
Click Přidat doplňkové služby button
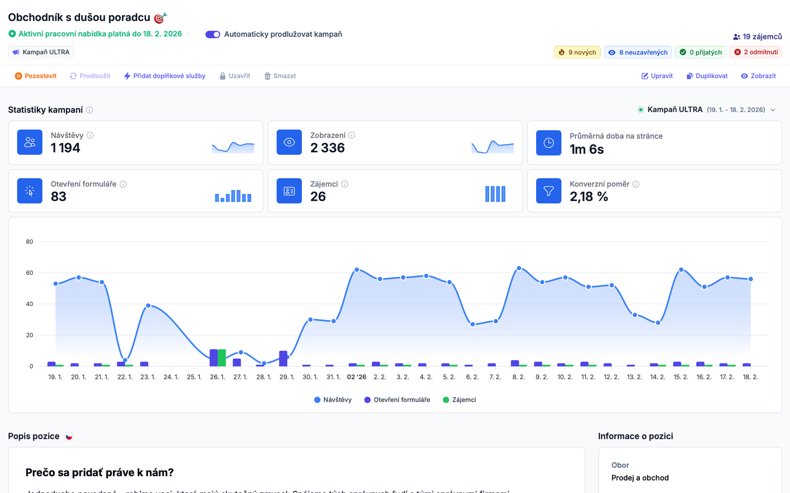[x=164, y=76]
